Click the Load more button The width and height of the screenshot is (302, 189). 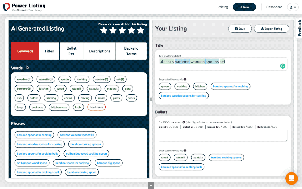pyautogui.click(x=96, y=107)
